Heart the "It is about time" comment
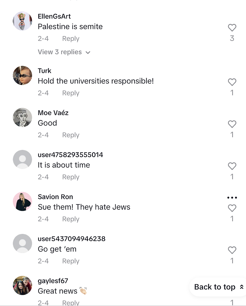The width and height of the screenshot is (246, 306). (232, 166)
